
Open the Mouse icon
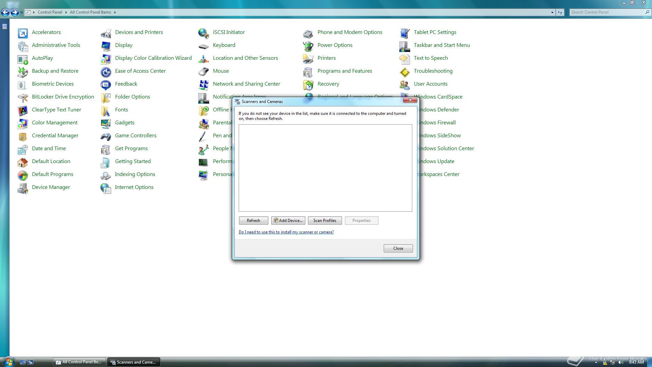coord(204,72)
